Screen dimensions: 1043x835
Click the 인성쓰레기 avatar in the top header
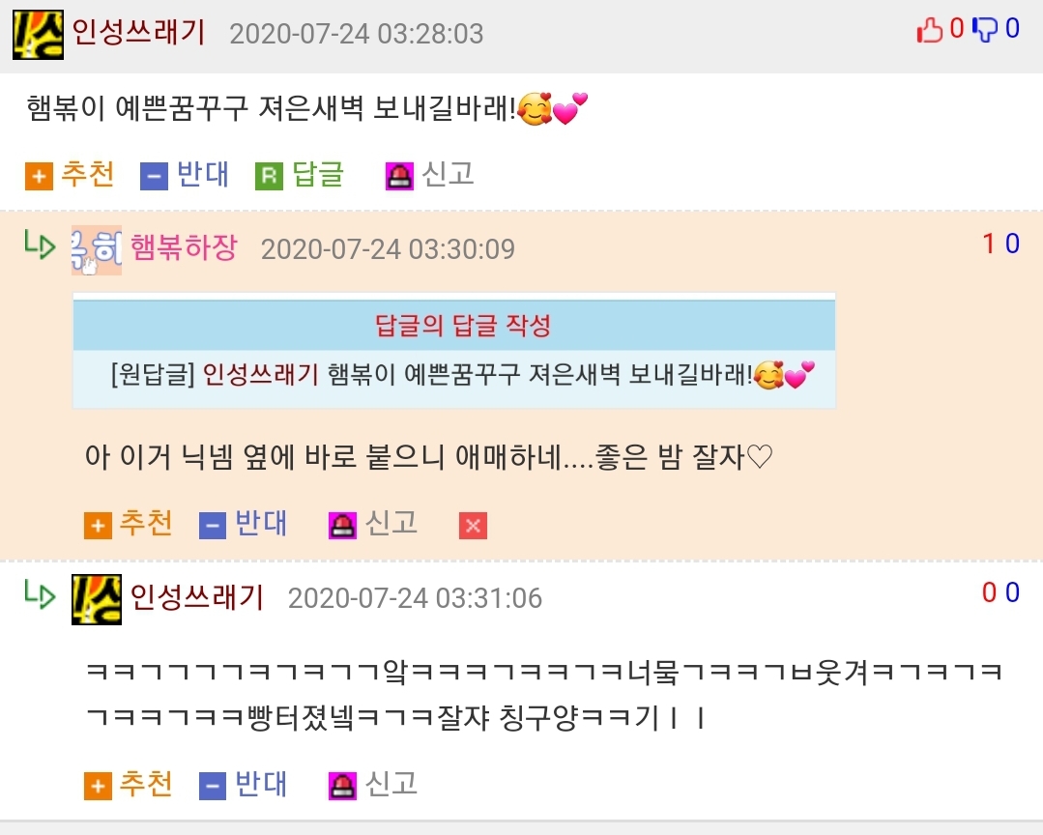point(38,35)
